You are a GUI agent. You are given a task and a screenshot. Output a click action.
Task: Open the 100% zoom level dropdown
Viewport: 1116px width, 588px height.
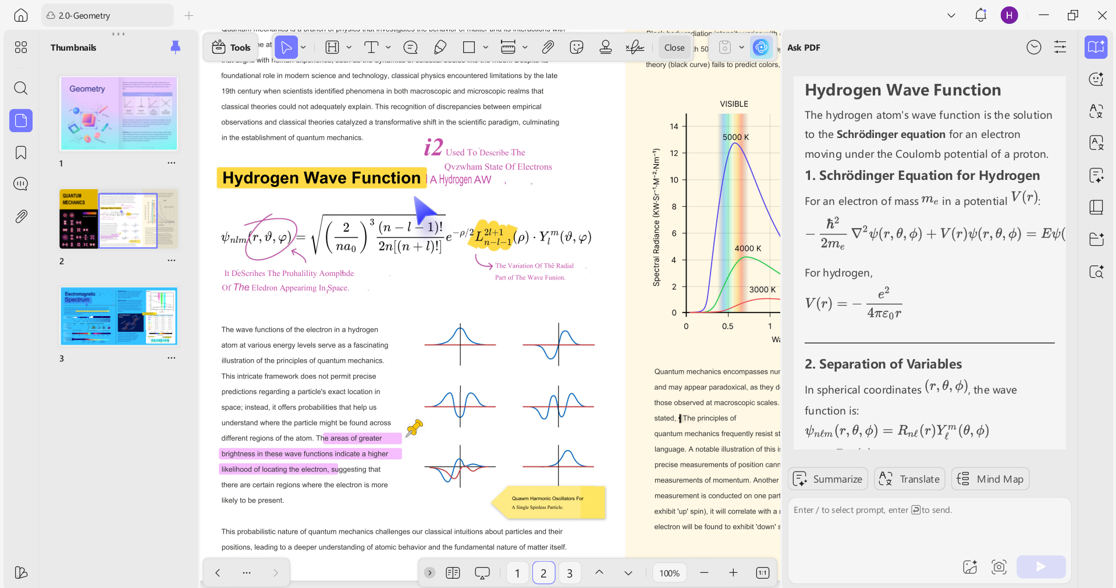[669, 573]
